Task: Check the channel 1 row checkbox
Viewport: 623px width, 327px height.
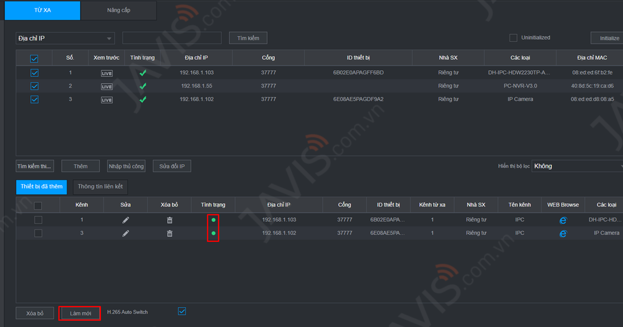Action: click(x=38, y=220)
